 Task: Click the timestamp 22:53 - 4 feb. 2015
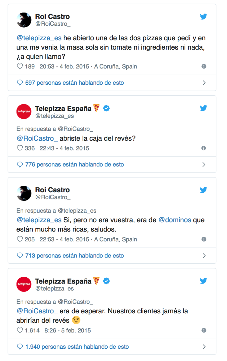pos(64,239)
